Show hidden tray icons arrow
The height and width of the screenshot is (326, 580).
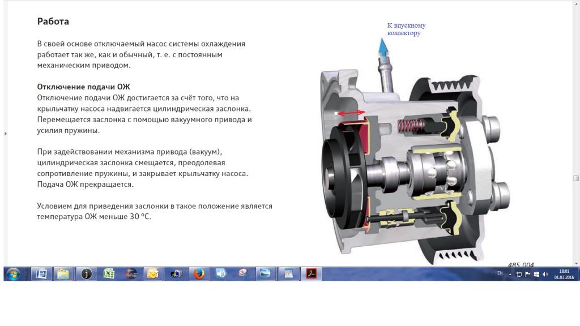(x=510, y=274)
